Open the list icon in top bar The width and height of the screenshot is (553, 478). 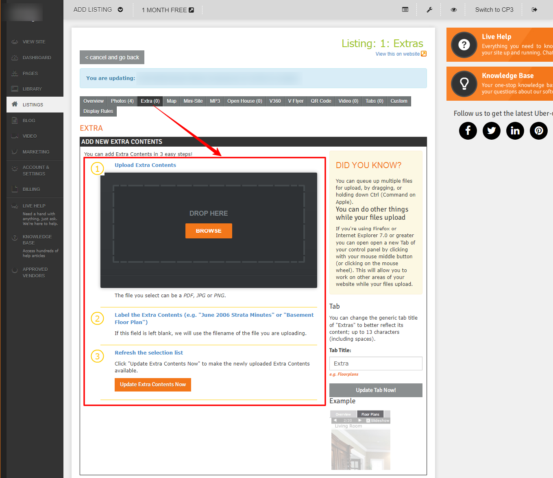tap(405, 10)
